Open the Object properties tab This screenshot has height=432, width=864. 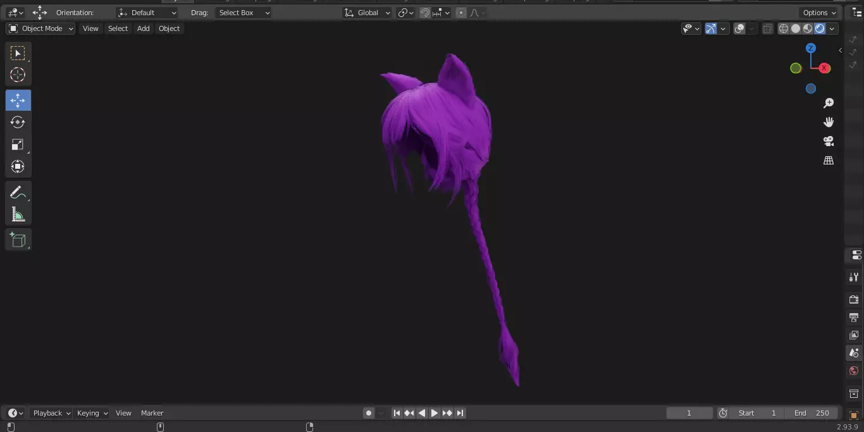pyautogui.click(x=854, y=415)
